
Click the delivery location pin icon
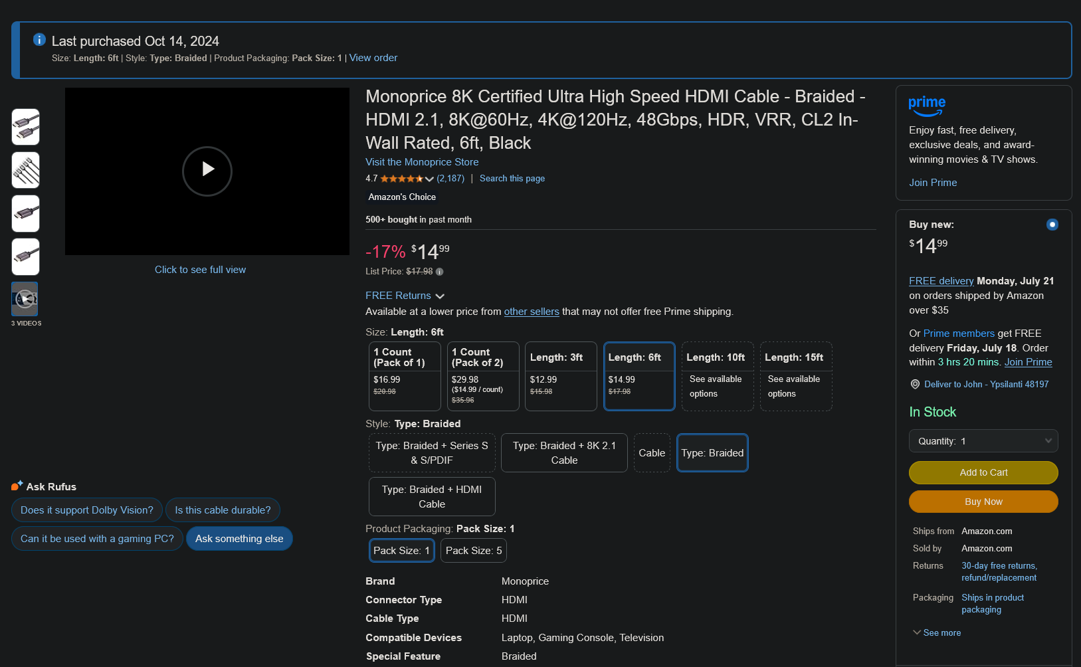915,384
